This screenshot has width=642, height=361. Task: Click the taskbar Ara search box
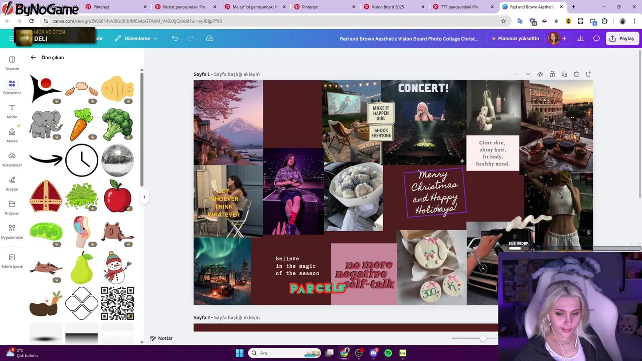(284, 353)
